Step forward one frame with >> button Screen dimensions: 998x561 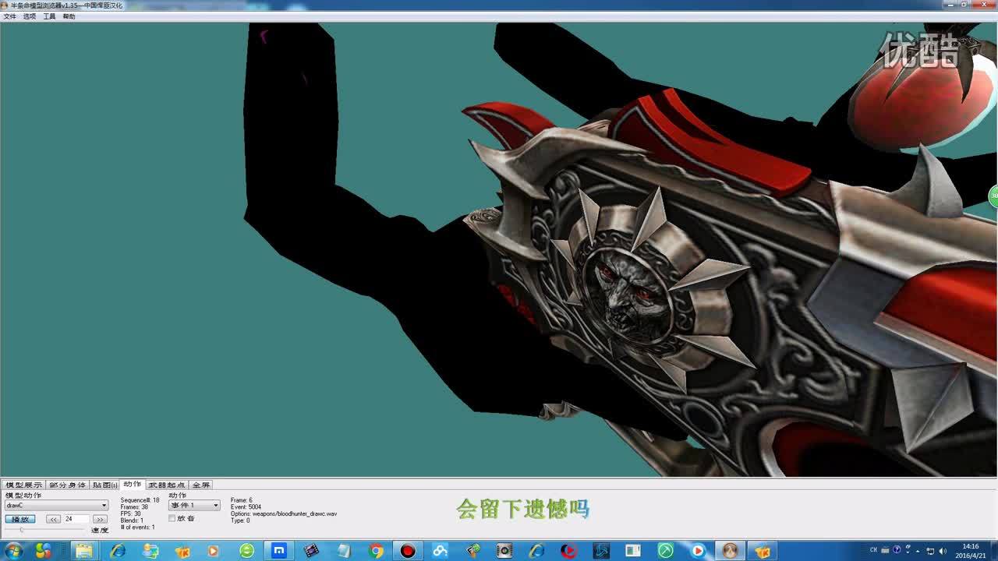pos(100,519)
